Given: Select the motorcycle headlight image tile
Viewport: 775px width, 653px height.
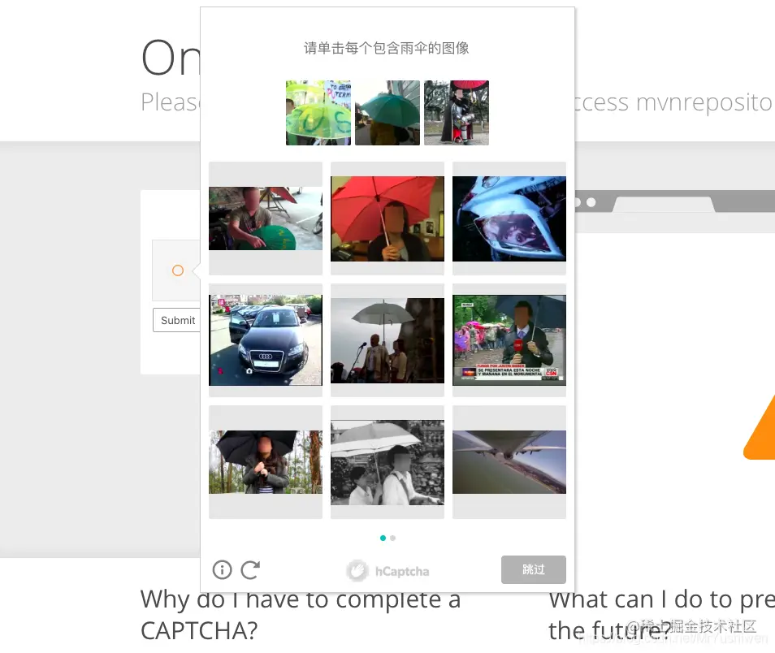Looking at the screenshot, I should point(509,218).
